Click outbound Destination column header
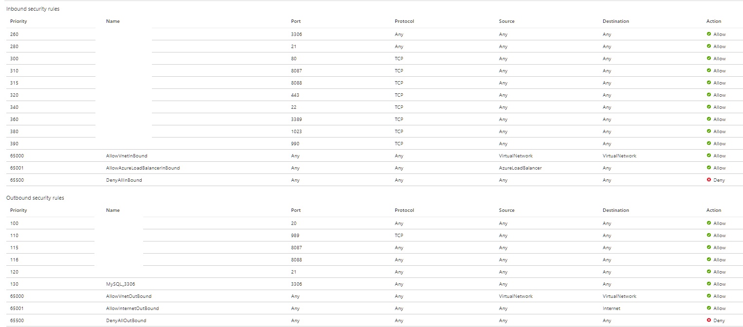 coord(615,210)
